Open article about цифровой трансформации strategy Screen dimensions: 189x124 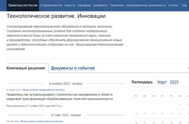coord(59,97)
